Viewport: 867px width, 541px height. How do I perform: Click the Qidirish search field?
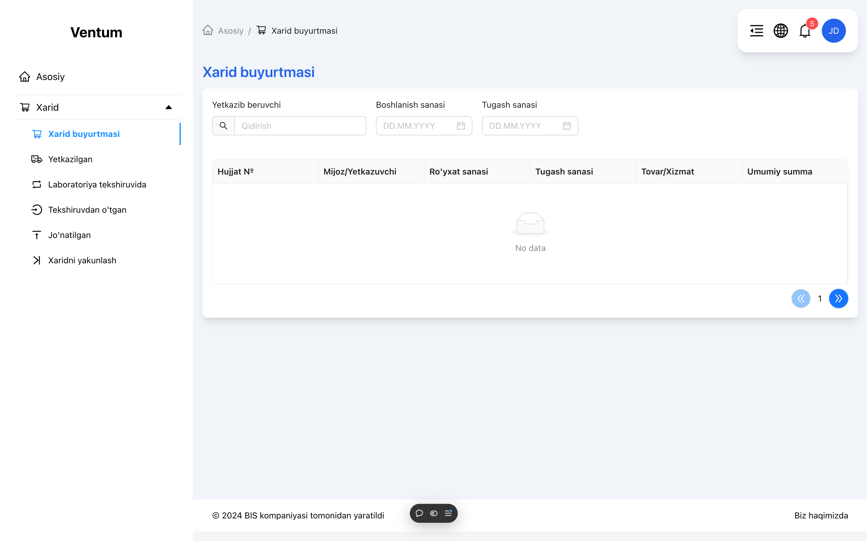click(x=300, y=125)
